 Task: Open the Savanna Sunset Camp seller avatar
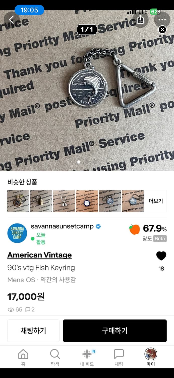pos(17,233)
